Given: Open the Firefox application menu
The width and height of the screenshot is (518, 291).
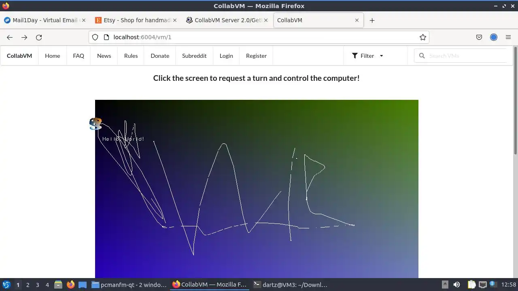Looking at the screenshot, I should coord(508,37).
